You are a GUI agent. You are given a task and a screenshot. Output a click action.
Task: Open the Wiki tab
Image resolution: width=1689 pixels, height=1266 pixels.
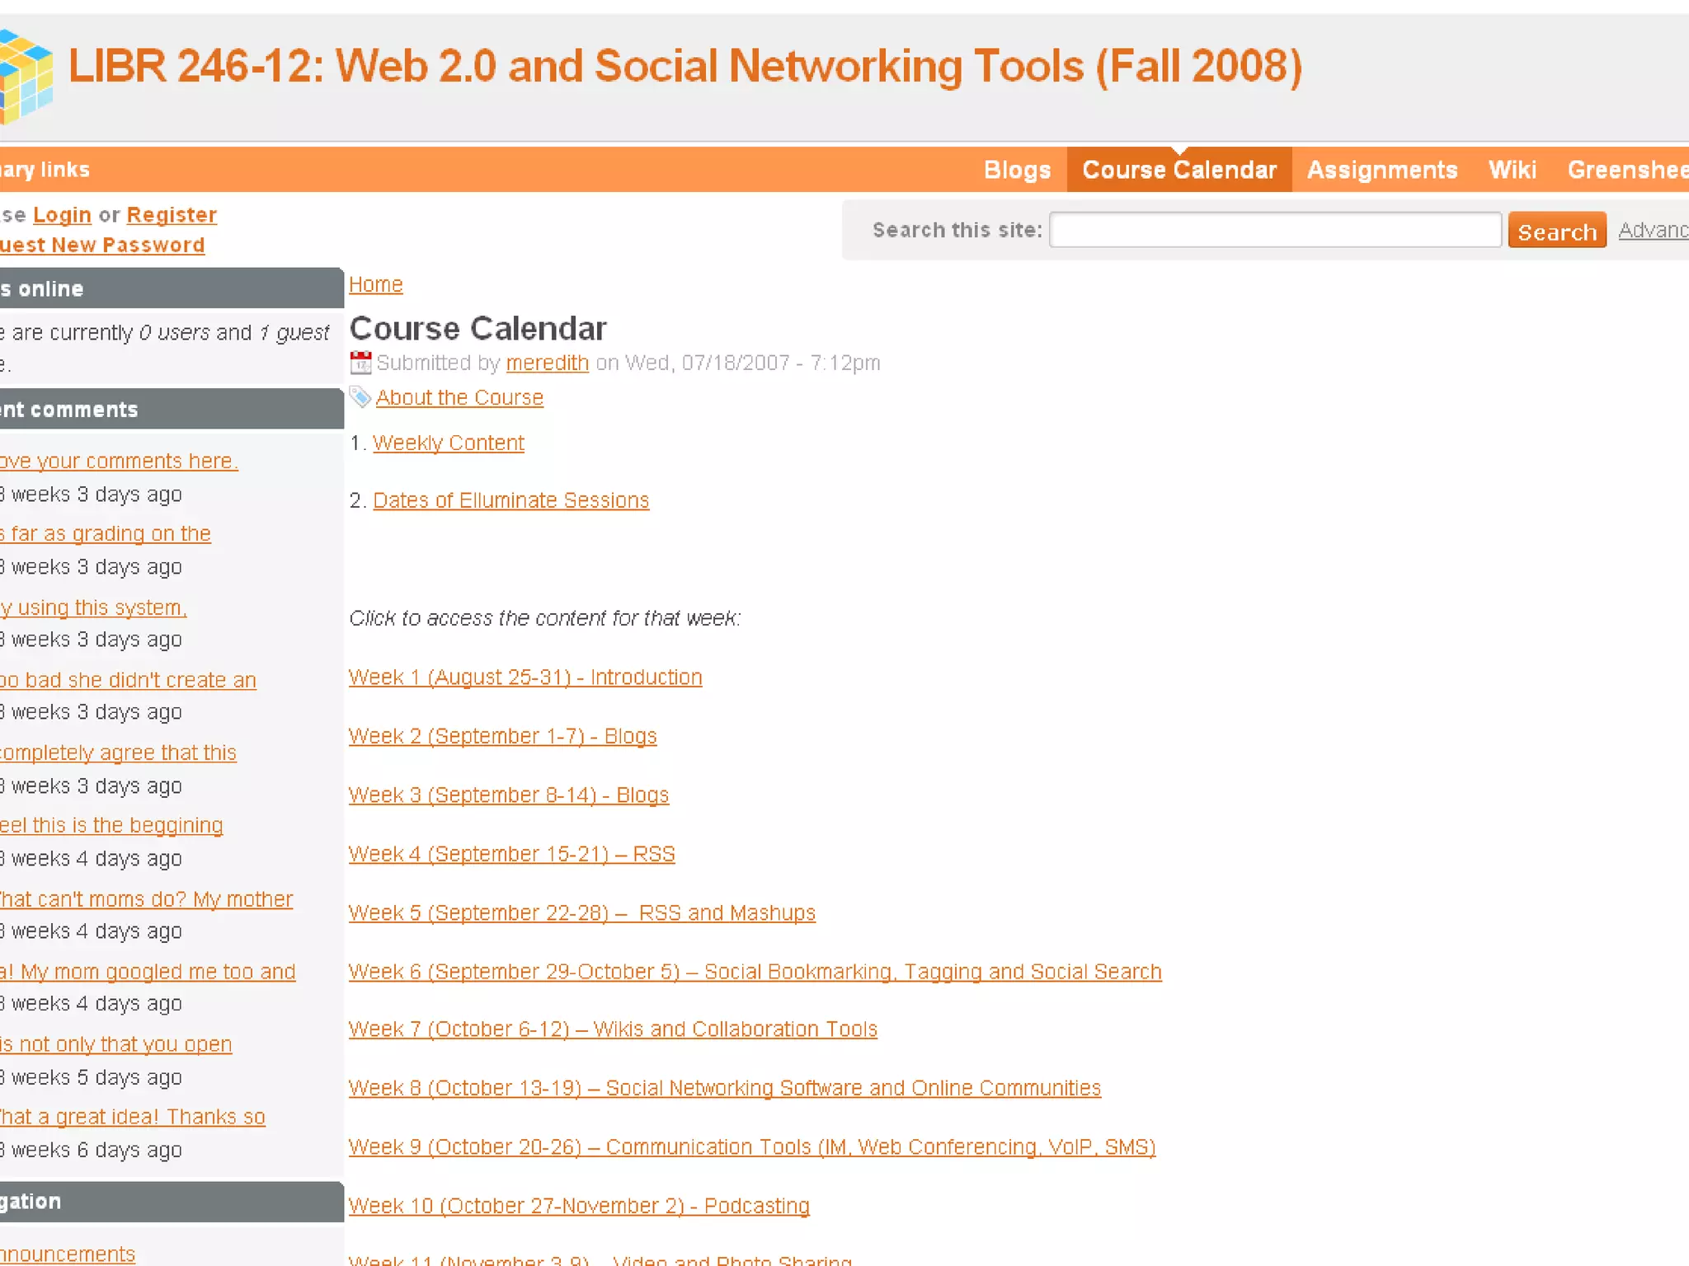[1512, 170]
